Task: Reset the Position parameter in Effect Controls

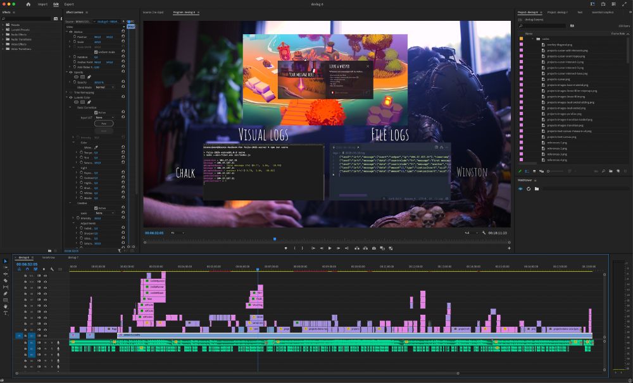Action: (x=123, y=37)
